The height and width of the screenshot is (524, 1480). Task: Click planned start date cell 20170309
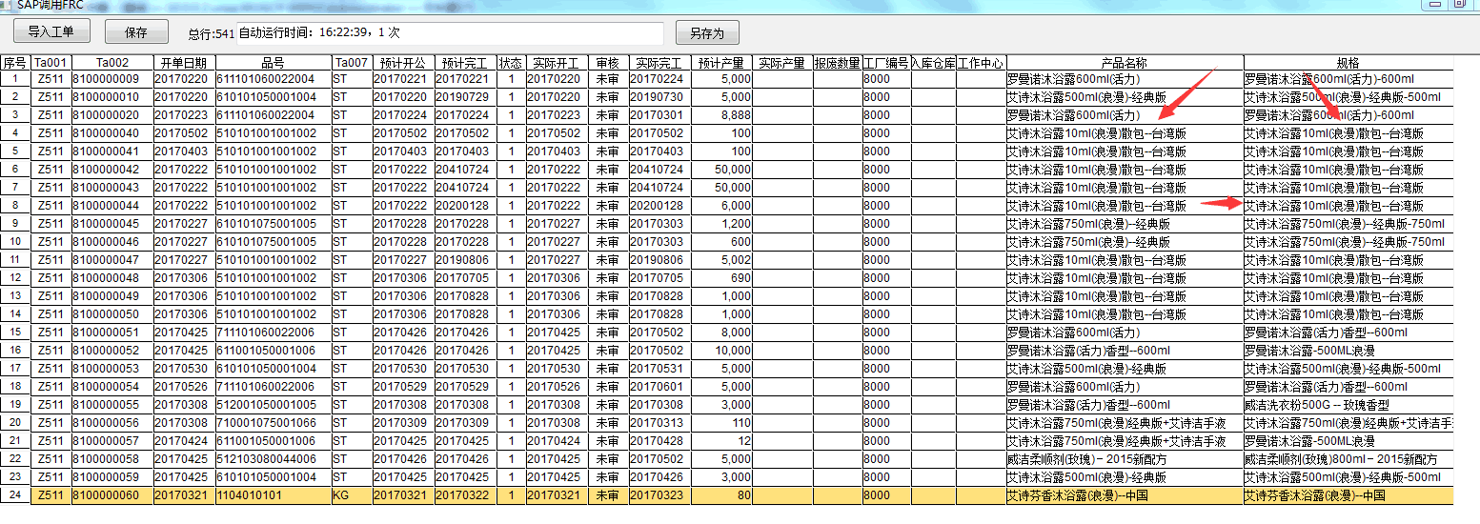(403, 423)
